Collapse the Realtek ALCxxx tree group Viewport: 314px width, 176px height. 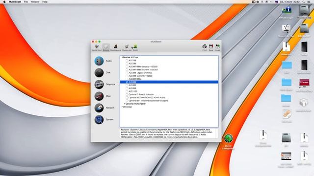click(x=122, y=57)
